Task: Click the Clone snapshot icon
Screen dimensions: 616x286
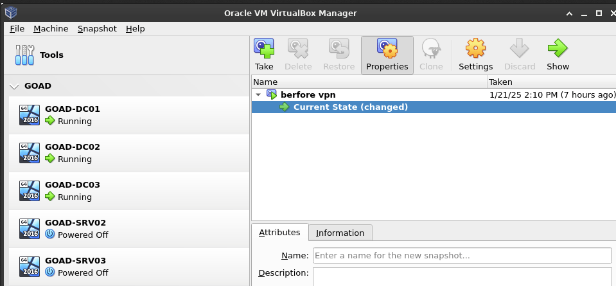Action: pos(431,49)
